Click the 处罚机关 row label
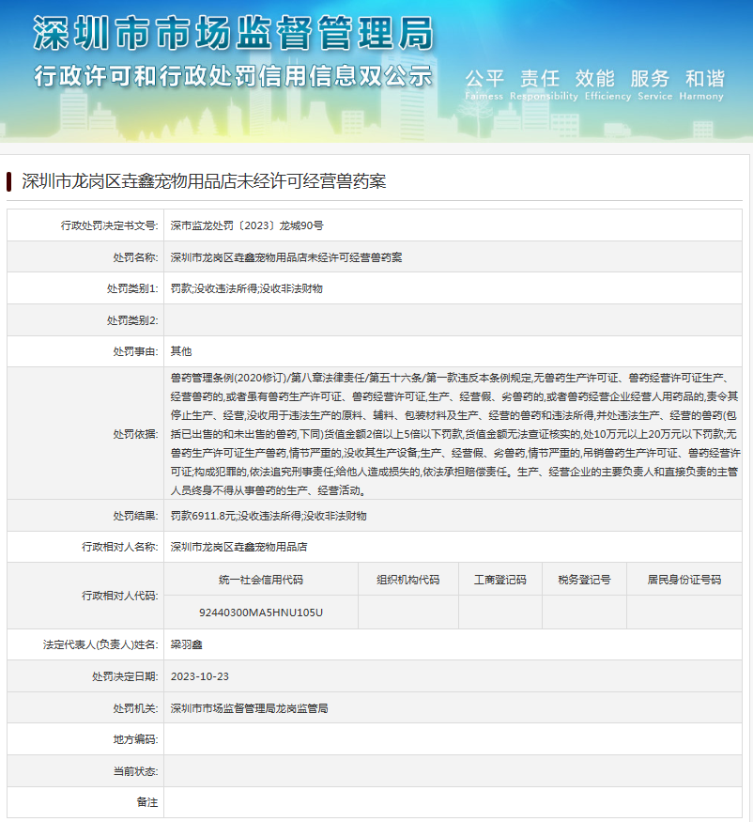This screenshot has height=822, width=753. (136, 708)
